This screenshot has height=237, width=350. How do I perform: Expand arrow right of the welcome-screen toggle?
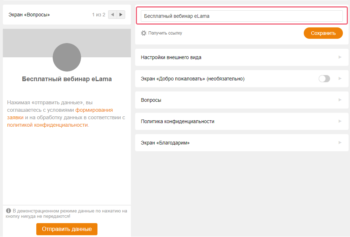click(340, 79)
